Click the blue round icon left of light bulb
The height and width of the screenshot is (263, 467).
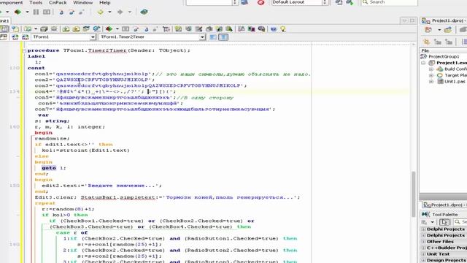pos(274,29)
